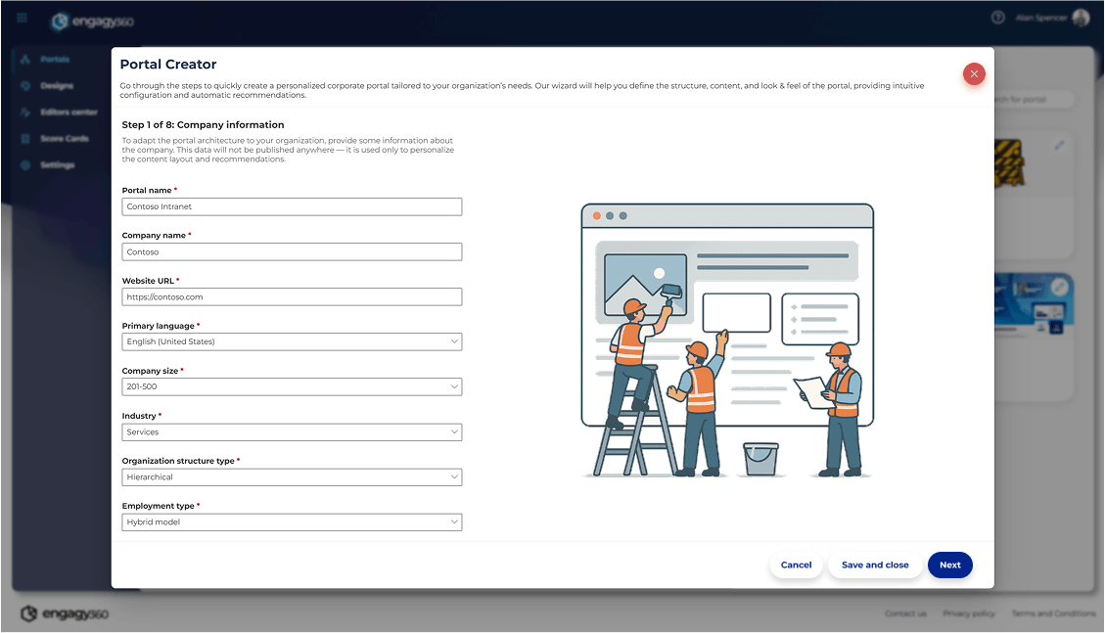Focus the Portal name input field

point(292,206)
